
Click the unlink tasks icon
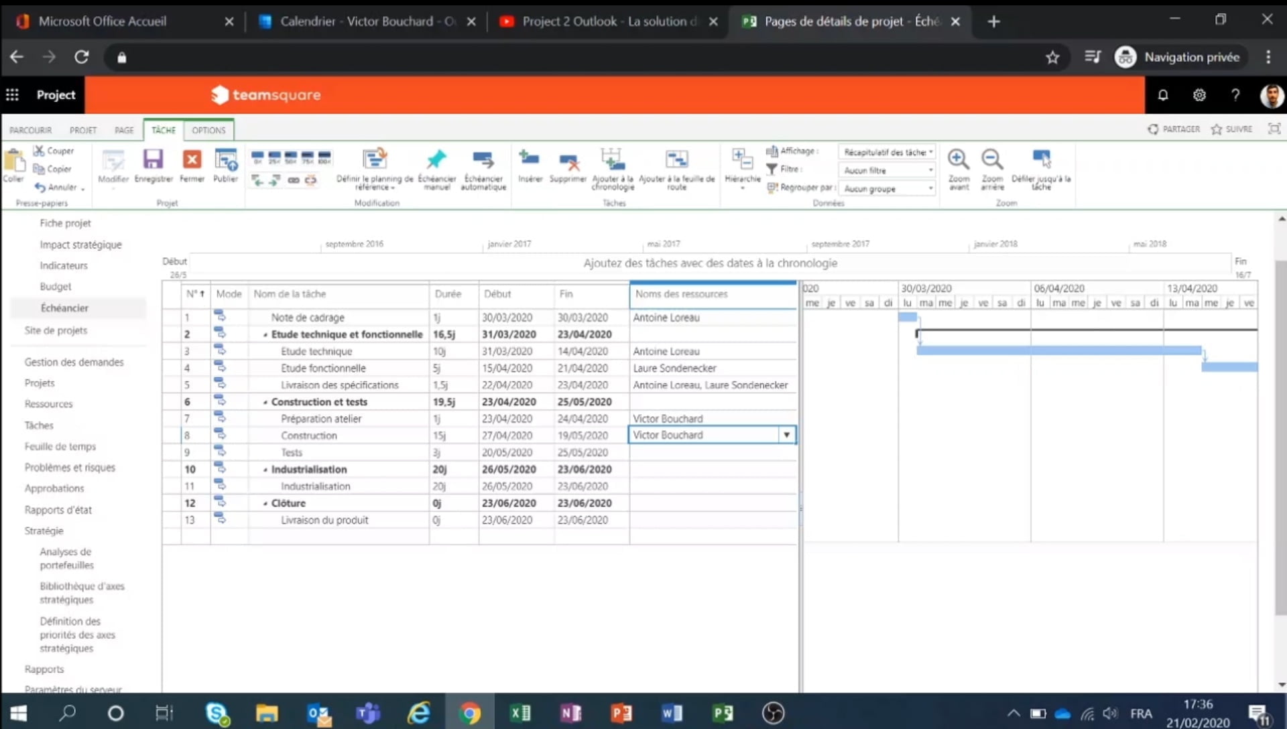tap(310, 180)
